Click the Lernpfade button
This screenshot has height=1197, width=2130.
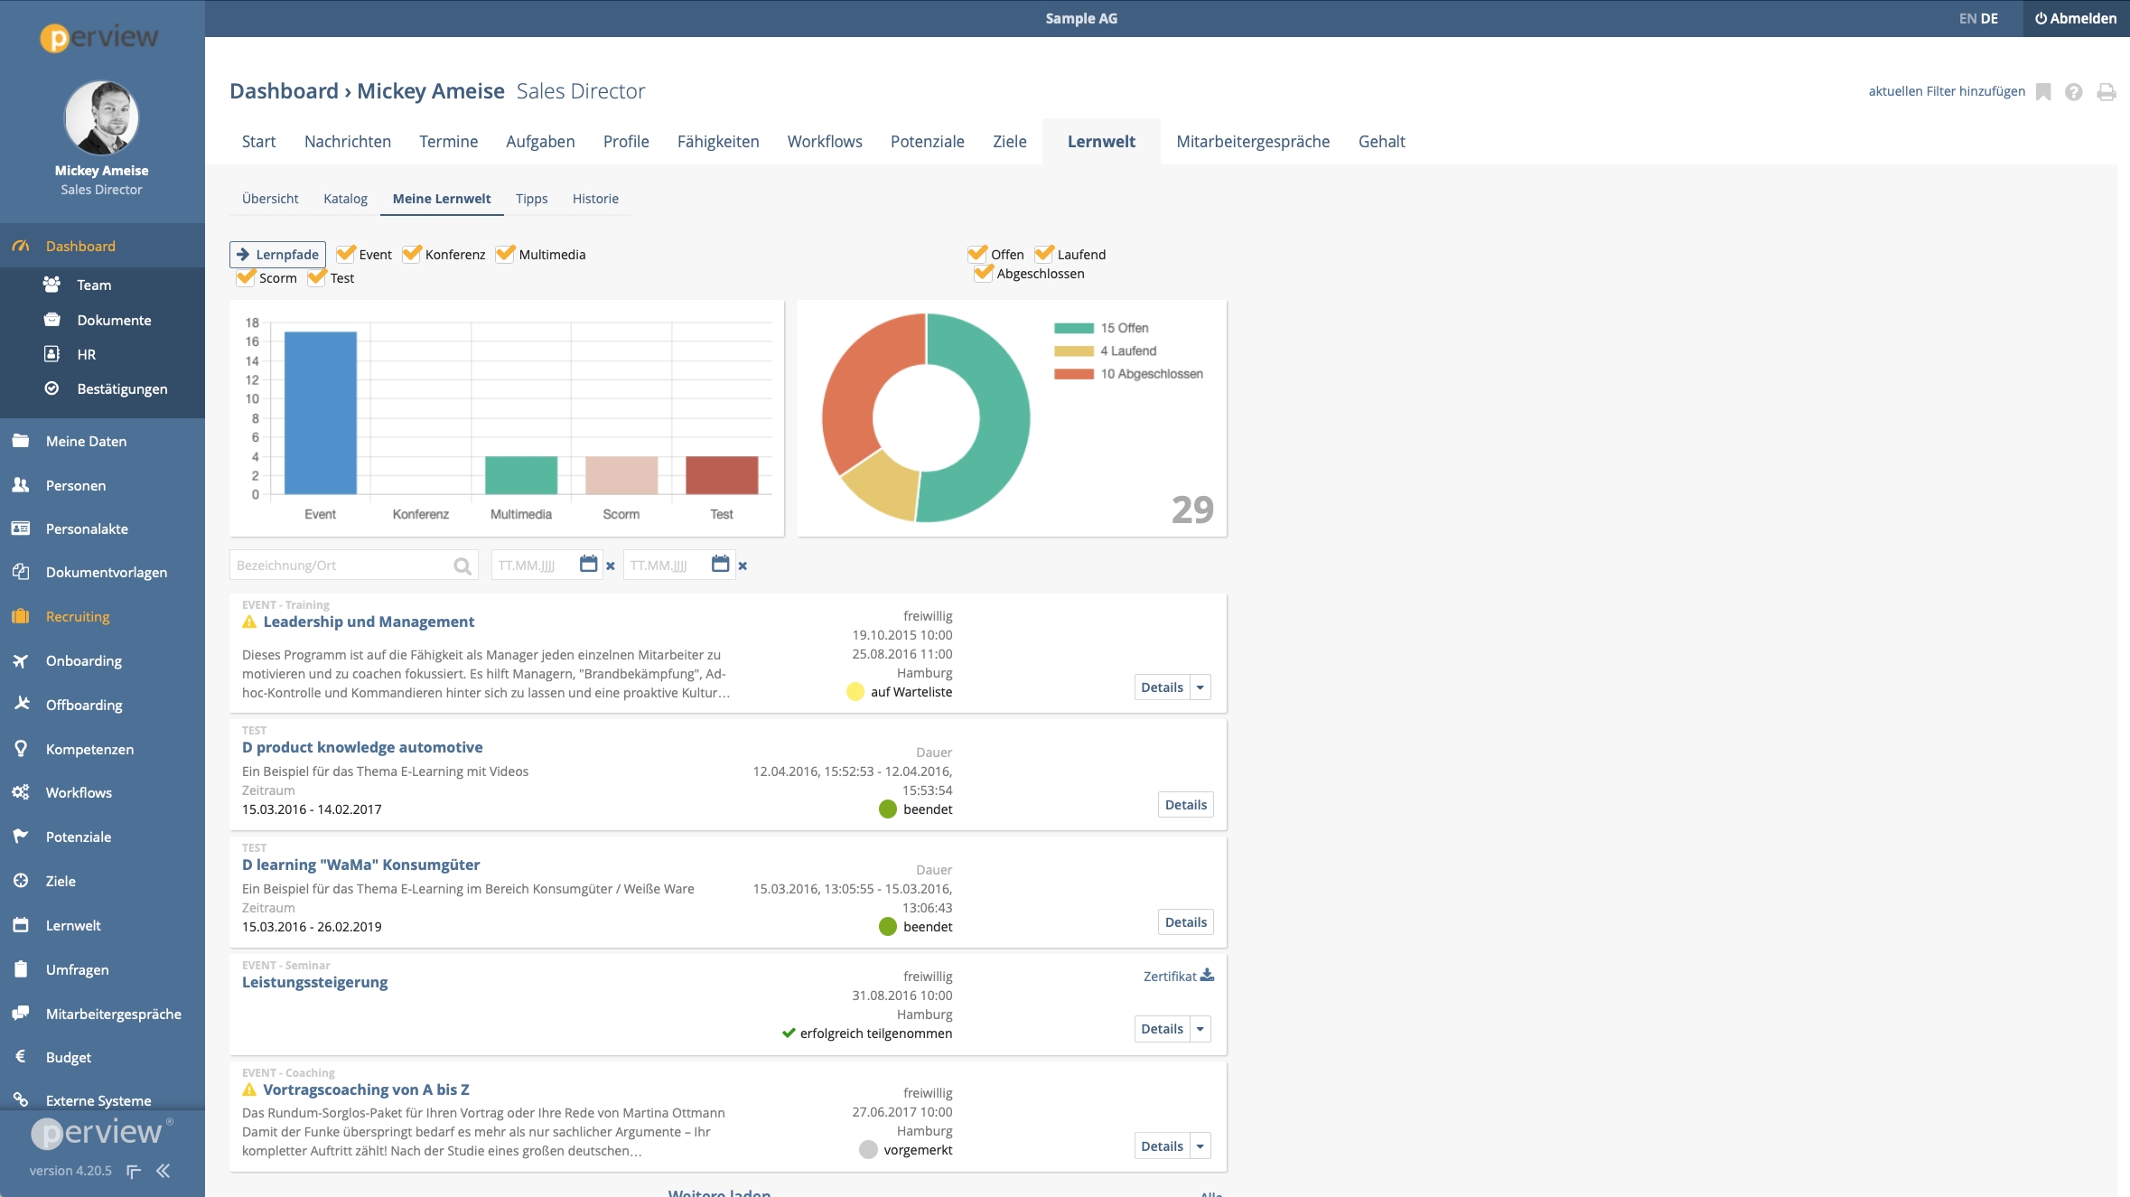tap(277, 255)
